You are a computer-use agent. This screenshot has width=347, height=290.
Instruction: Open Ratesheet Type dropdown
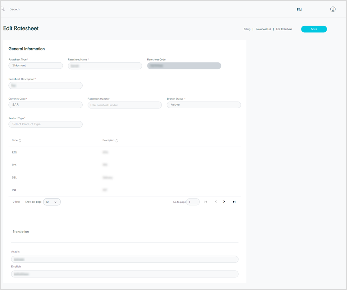pyautogui.click(x=35, y=65)
